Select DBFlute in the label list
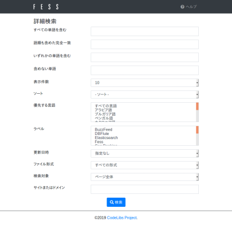 click(102, 133)
